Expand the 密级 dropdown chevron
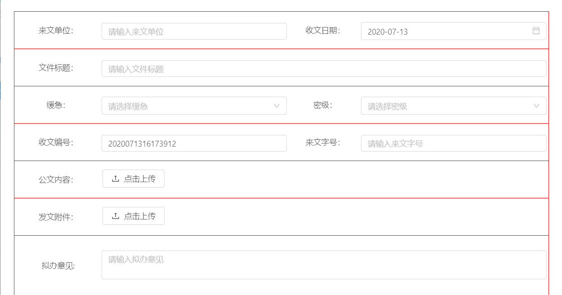The image size is (562, 295). click(536, 106)
